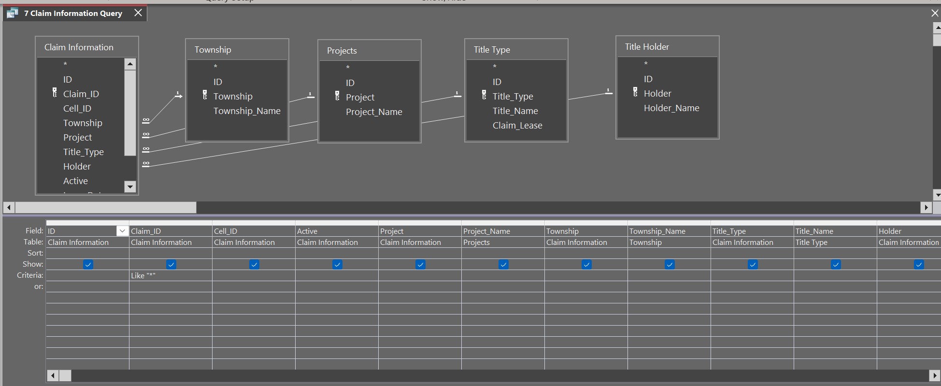Viewport: 941px width, 386px height.
Task: Click the Criteria cell containing Like "*"
Action: point(170,275)
